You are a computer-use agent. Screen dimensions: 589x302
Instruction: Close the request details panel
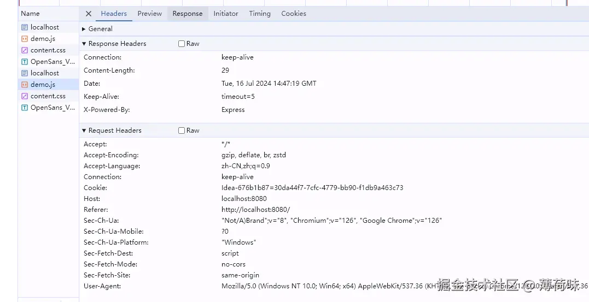[89, 14]
